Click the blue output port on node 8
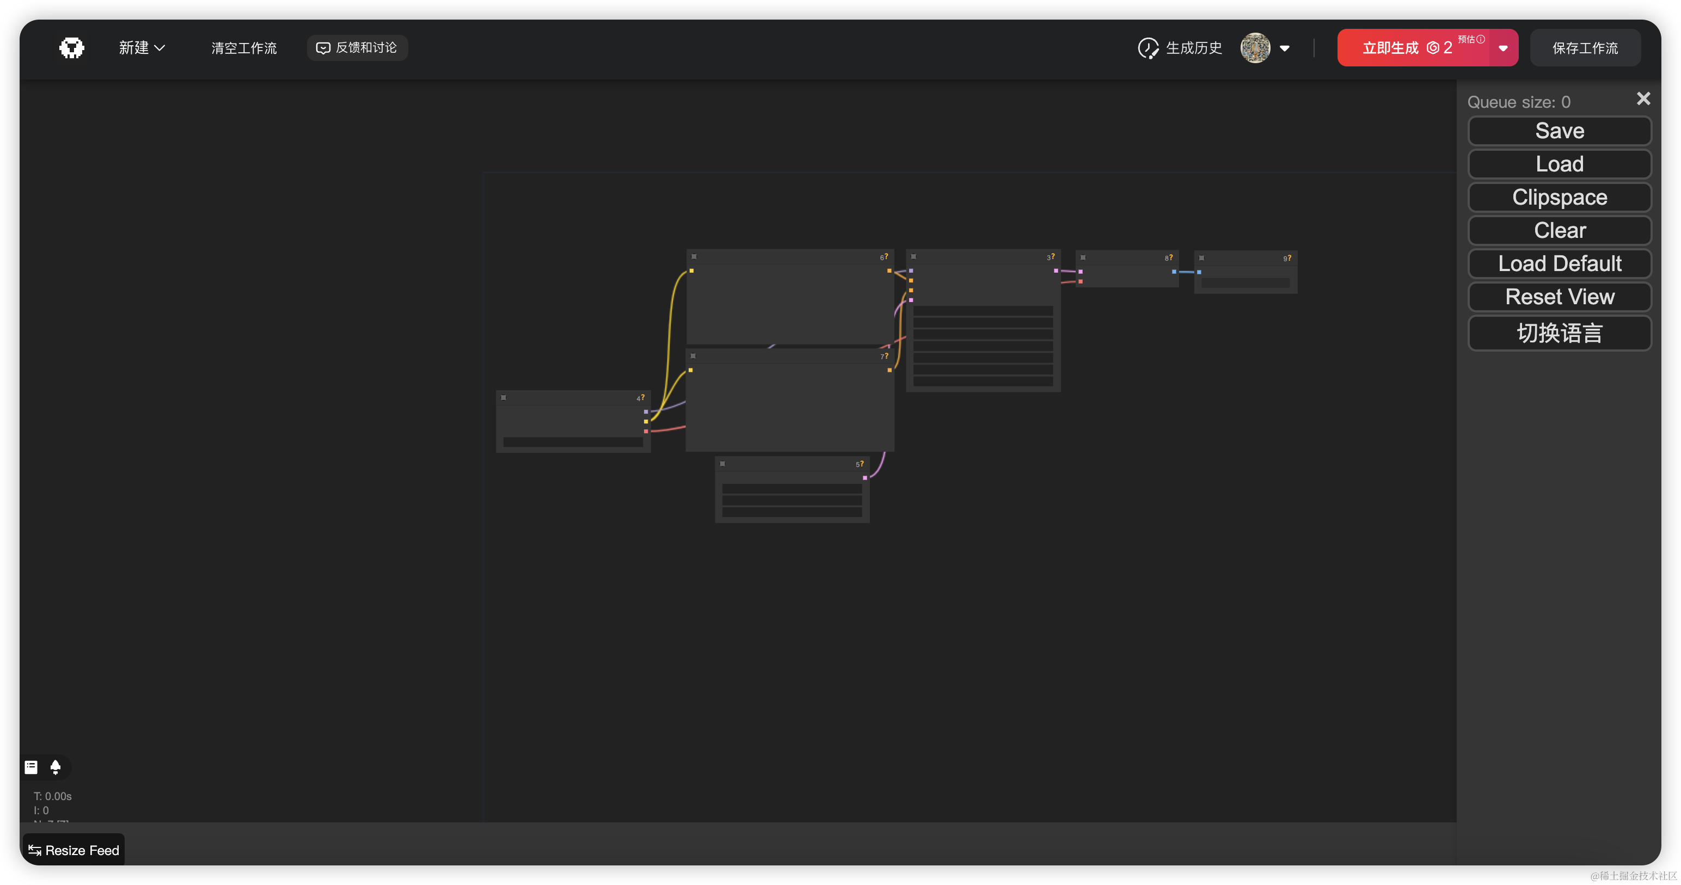This screenshot has width=1681, height=885. (x=1174, y=272)
